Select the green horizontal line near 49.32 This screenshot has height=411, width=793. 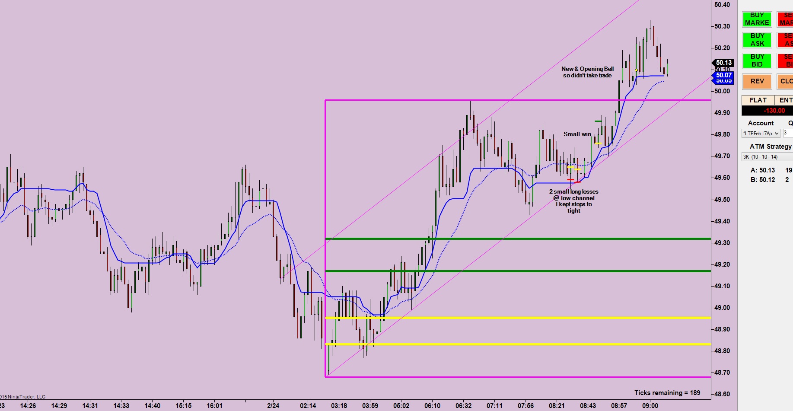[x=518, y=239]
